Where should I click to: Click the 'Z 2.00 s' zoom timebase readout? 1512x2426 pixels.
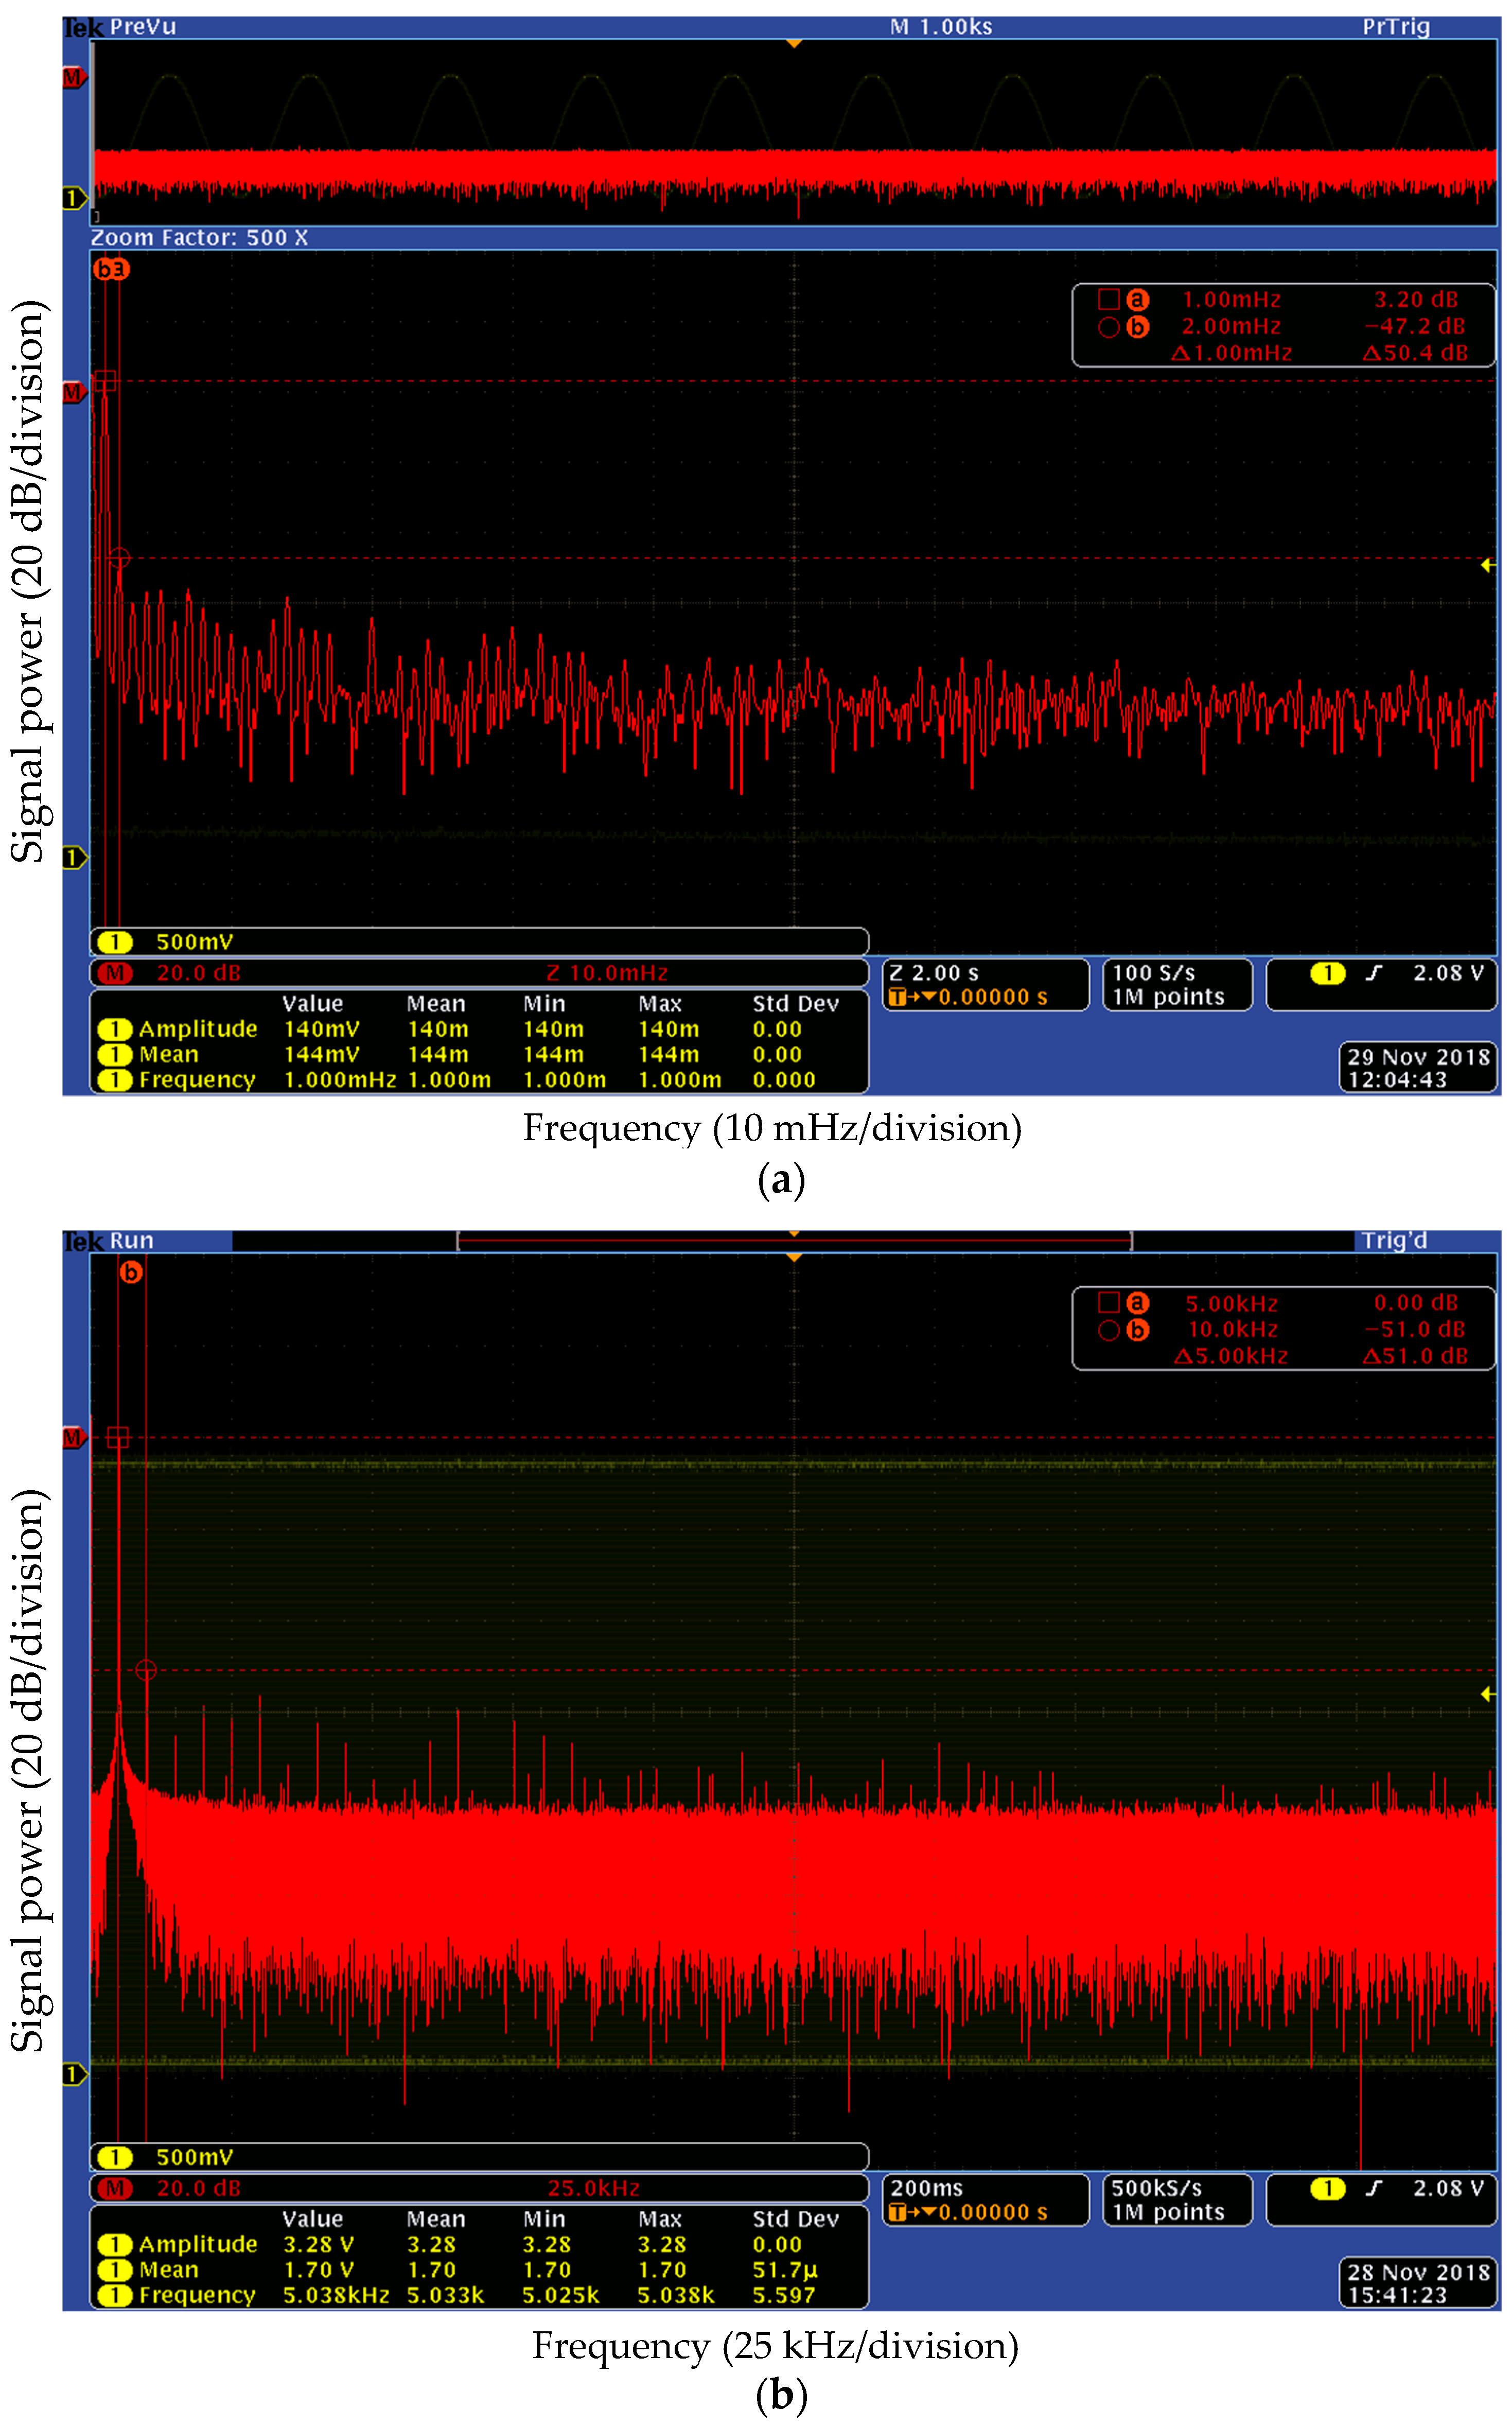click(934, 973)
